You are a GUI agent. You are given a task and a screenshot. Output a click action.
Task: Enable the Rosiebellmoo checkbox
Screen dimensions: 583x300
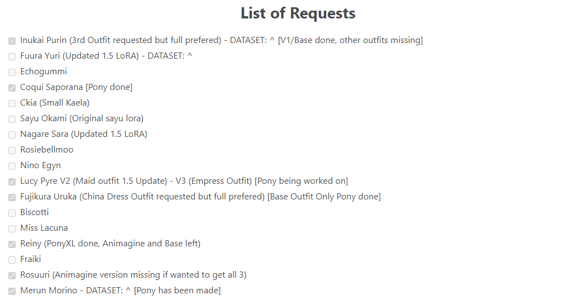tap(12, 150)
